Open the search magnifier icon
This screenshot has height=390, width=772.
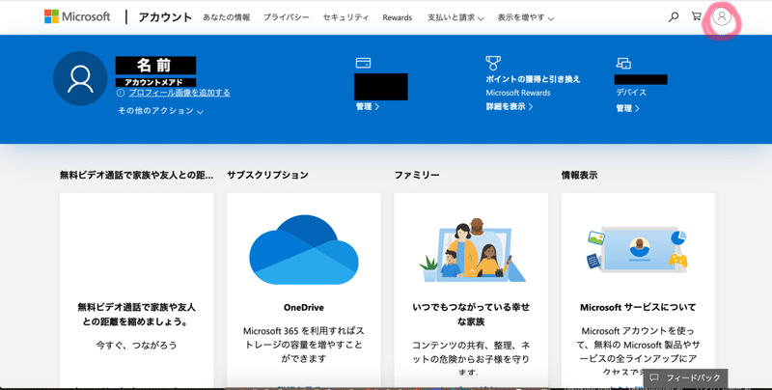(x=673, y=16)
